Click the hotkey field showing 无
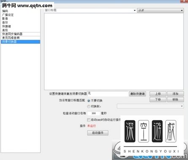 tap(108, 93)
